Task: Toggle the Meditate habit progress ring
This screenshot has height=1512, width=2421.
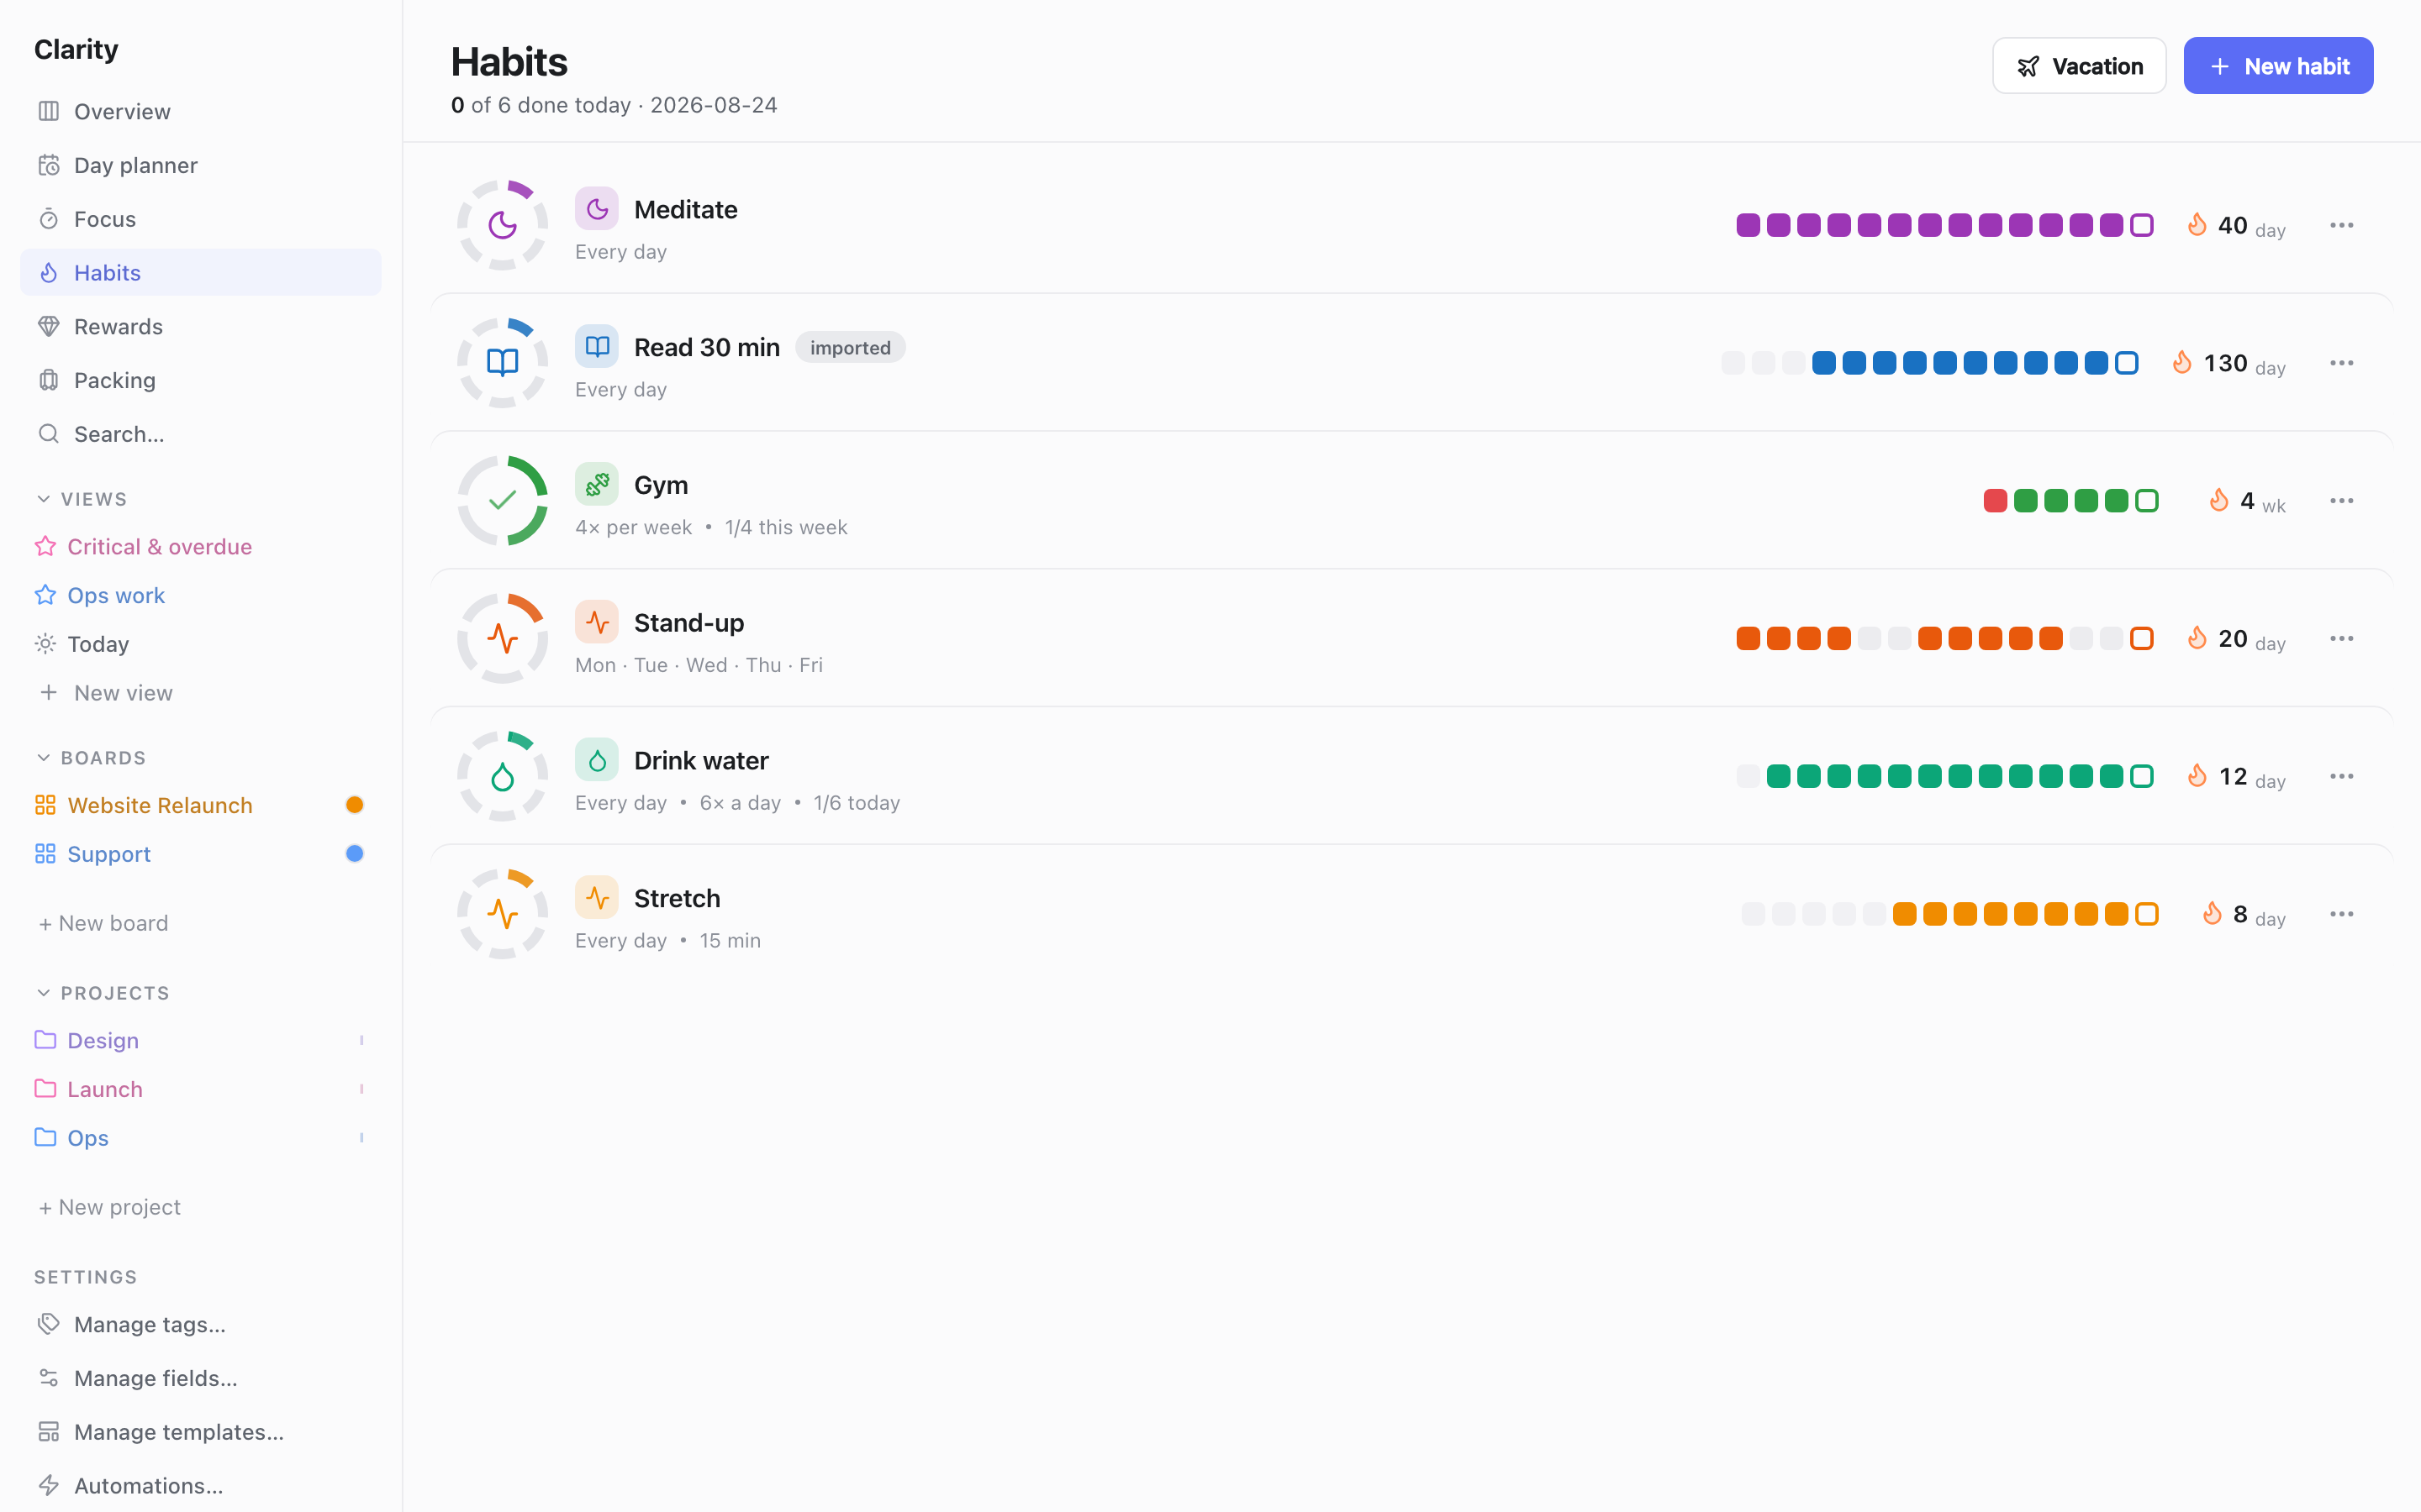Action: point(502,225)
